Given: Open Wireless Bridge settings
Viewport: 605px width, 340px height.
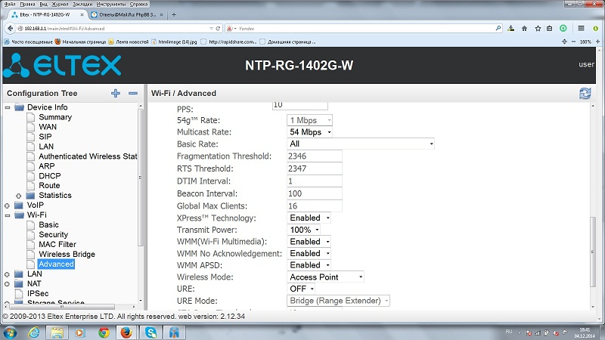Looking at the screenshot, I should click(67, 255).
